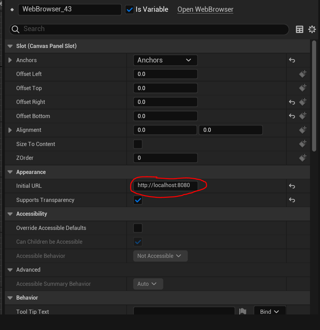Open the property matrix table icon
This screenshot has width=320, height=330.
click(x=300, y=29)
